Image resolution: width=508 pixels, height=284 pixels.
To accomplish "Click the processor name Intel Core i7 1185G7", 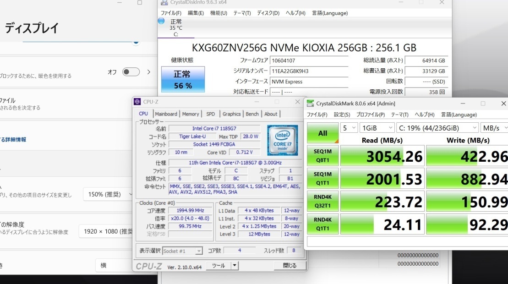I will [214, 129].
